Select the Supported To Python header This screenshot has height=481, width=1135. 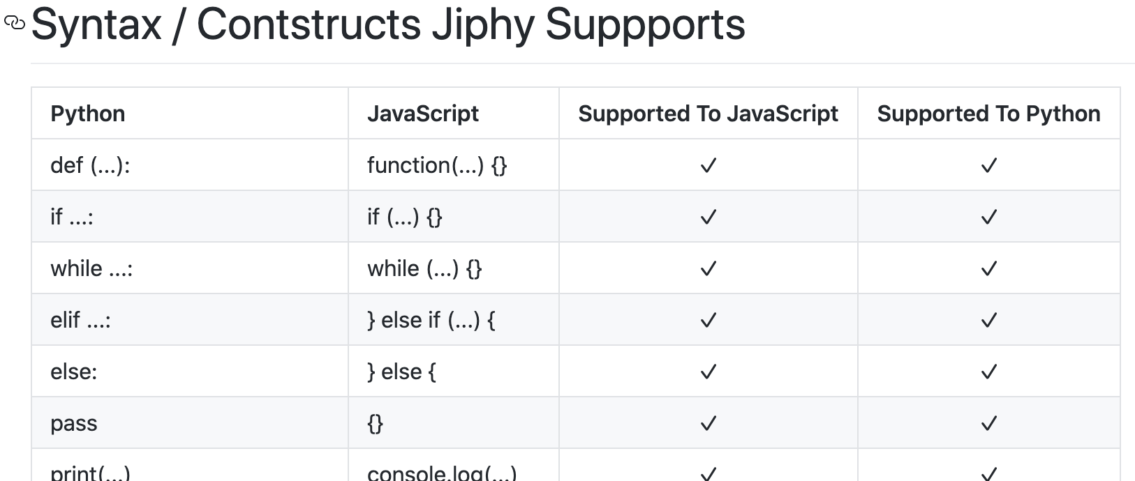pos(988,114)
